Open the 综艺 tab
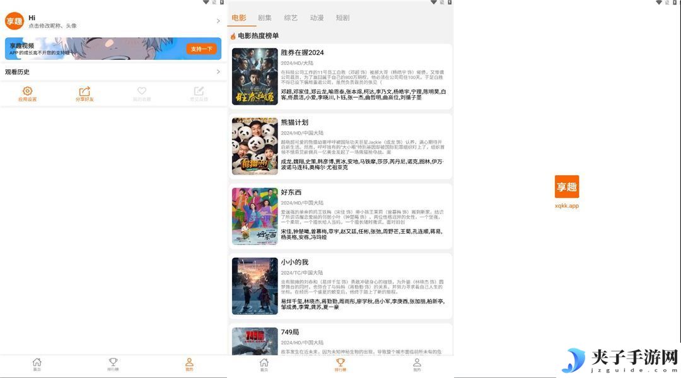This screenshot has height=378, width=681. point(291,18)
